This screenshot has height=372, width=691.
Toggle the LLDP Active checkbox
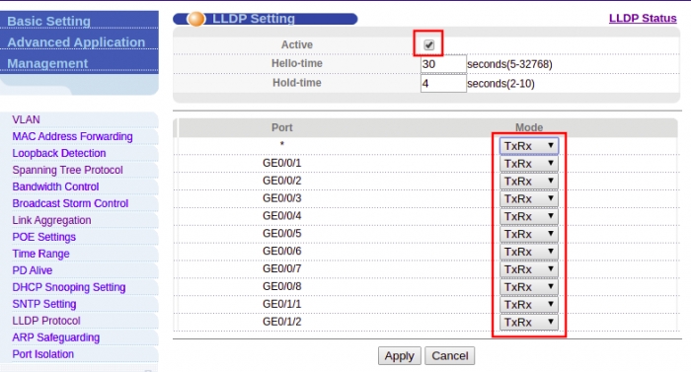[x=428, y=44]
